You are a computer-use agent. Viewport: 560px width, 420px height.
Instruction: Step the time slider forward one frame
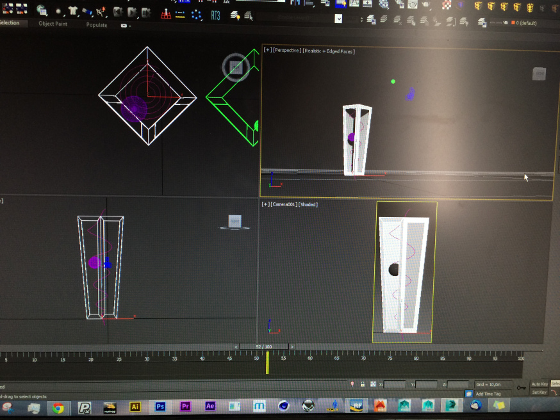(x=292, y=346)
